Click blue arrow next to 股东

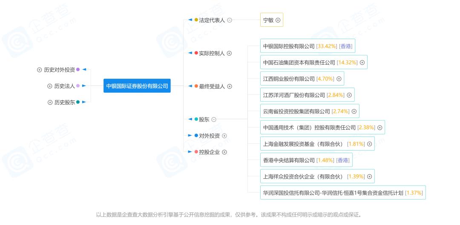click(x=190, y=119)
